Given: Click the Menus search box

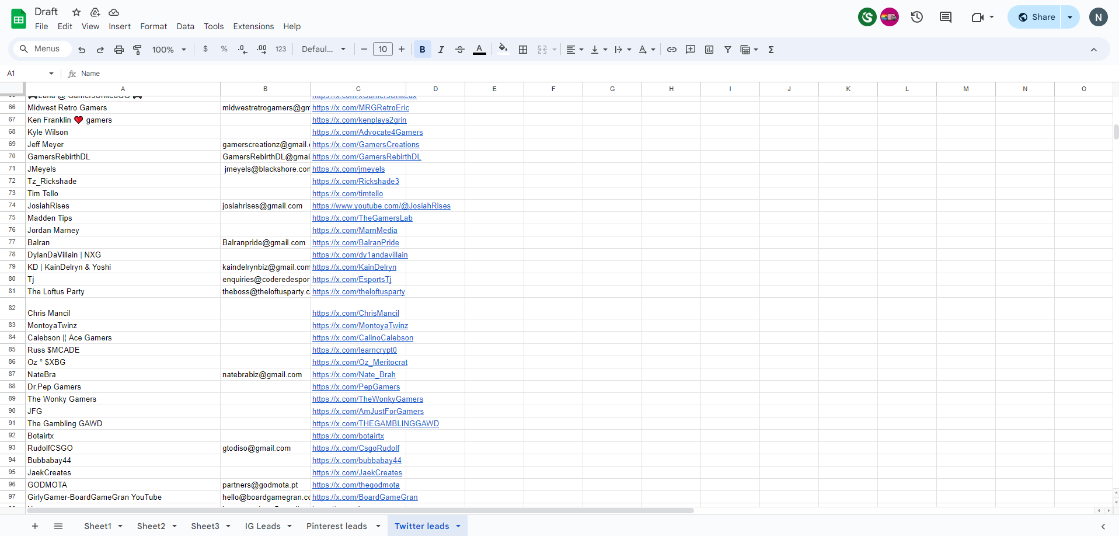Looking at the screenshot, I should (x=41, y=49).
